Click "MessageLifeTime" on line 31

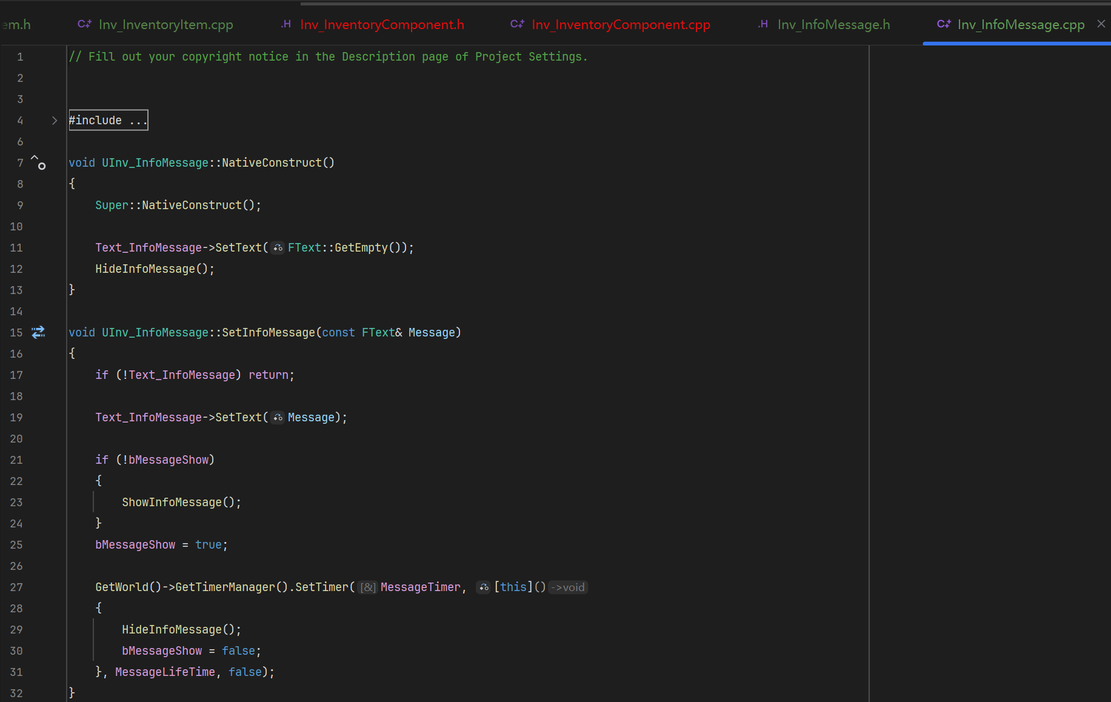point(165,672)
